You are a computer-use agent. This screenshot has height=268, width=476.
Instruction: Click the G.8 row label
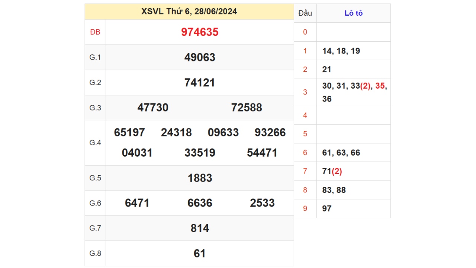(x=95, y=253)
